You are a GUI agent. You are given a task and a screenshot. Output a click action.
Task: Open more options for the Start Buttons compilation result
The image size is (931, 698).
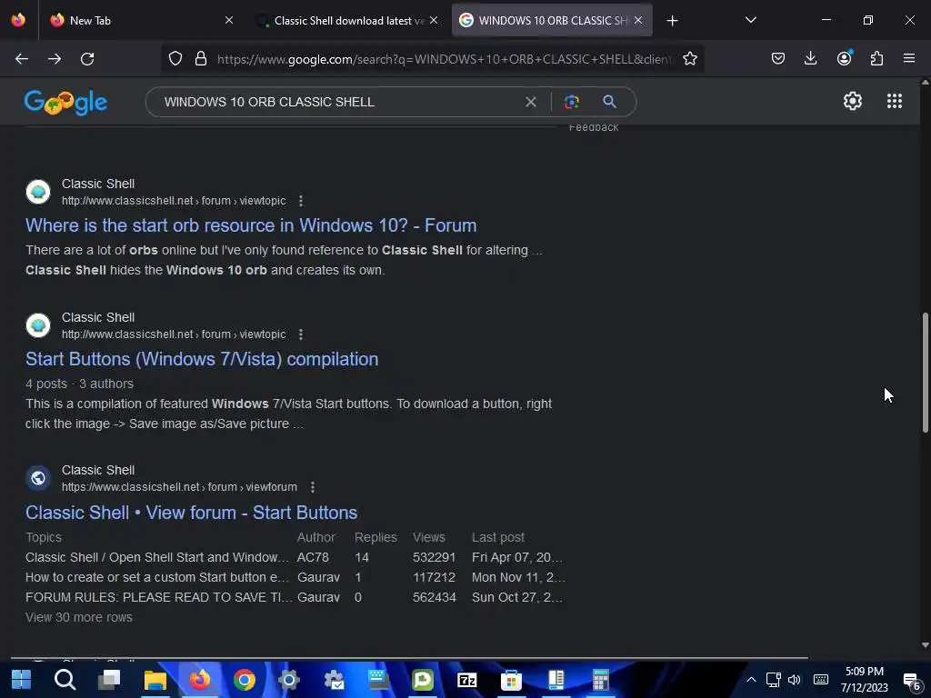(301, 334)
